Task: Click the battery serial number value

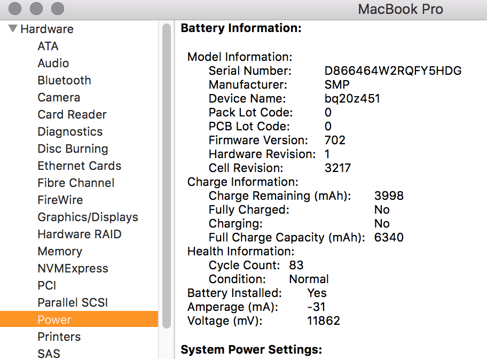Action: click(393, 71)
